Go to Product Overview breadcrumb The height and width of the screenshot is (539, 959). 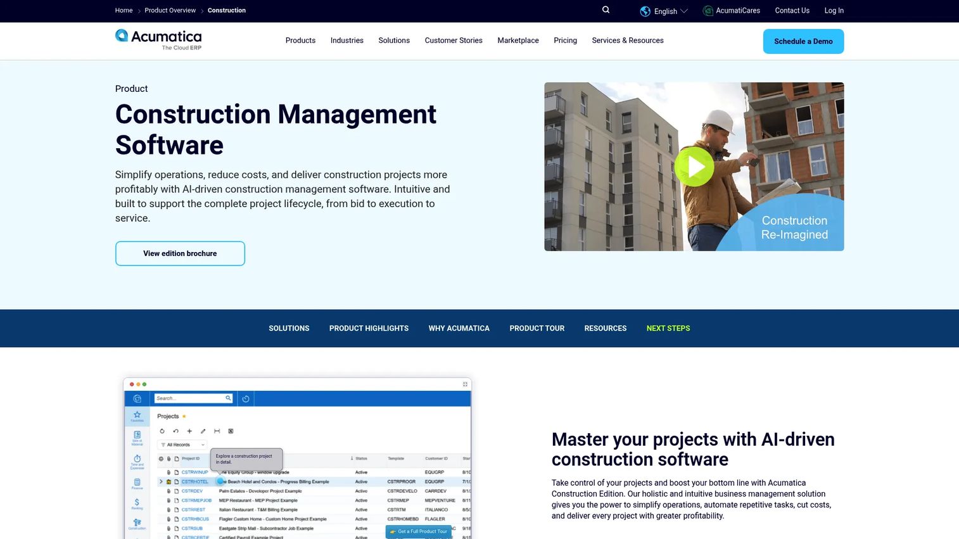170,10
